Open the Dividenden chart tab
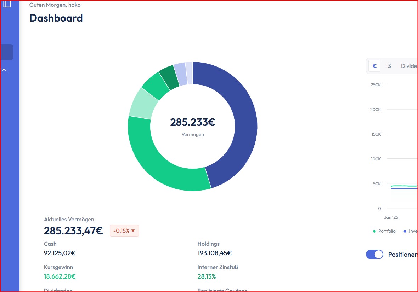 click(x=409, y=66)
